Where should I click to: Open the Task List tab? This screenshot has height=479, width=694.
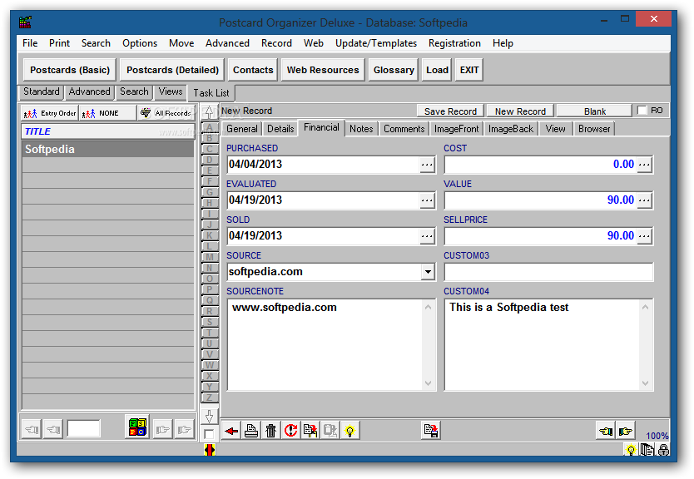[x=211, y=93]
